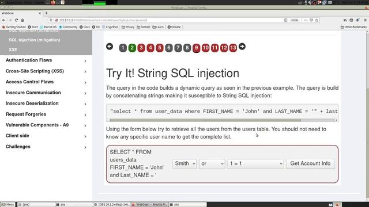Screen dimensions: 369x207
Task: Jump to lesson page 10
Action: tap(205, 48)
